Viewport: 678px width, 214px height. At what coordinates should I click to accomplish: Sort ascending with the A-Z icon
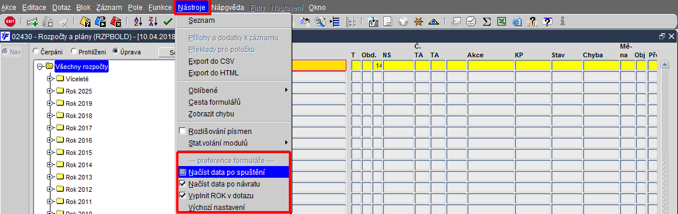point(138,22)
